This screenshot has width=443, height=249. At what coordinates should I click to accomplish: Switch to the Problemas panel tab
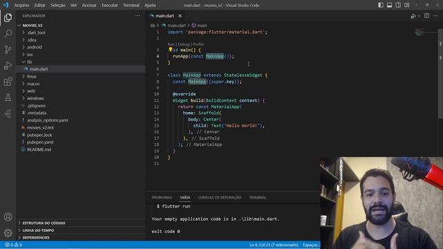(161, 197)
